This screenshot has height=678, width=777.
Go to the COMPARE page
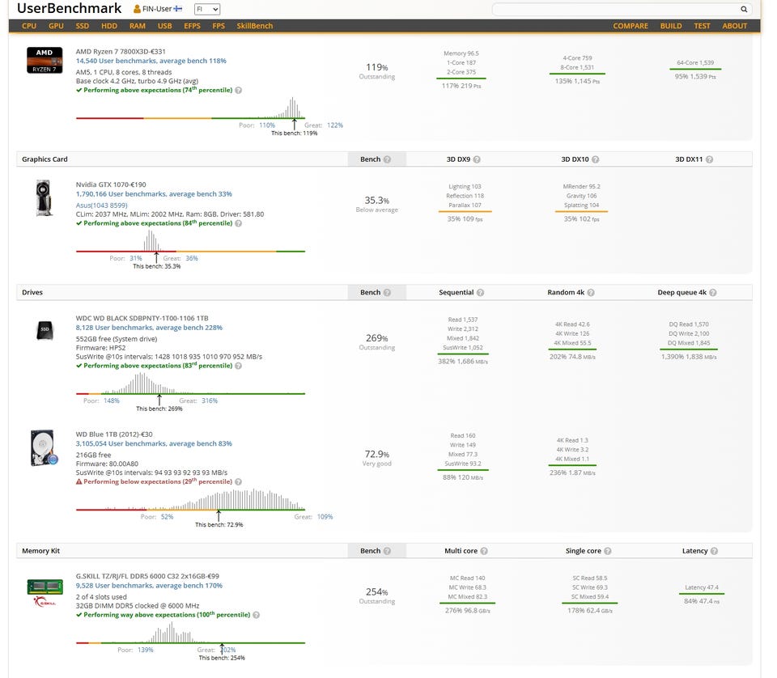tap(631, 26)
